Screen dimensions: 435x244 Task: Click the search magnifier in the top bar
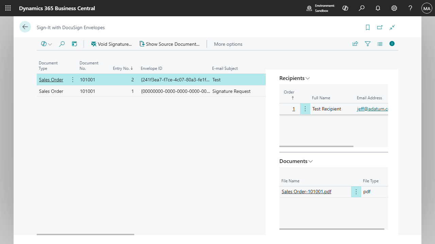click(362, 8)
